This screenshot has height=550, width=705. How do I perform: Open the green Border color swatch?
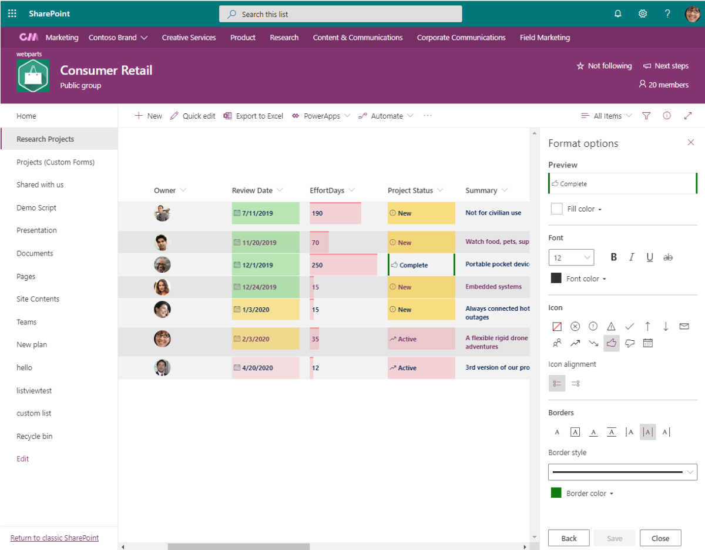(x=556, y=493)
